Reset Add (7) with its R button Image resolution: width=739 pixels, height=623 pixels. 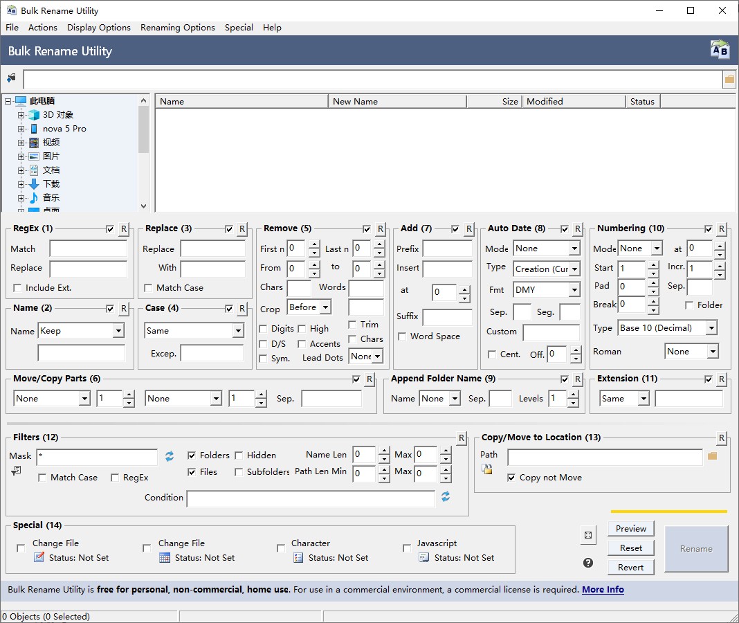point(468,229)
